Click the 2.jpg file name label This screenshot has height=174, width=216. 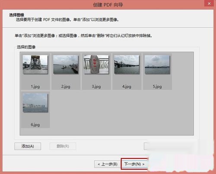tap(66, 86)
